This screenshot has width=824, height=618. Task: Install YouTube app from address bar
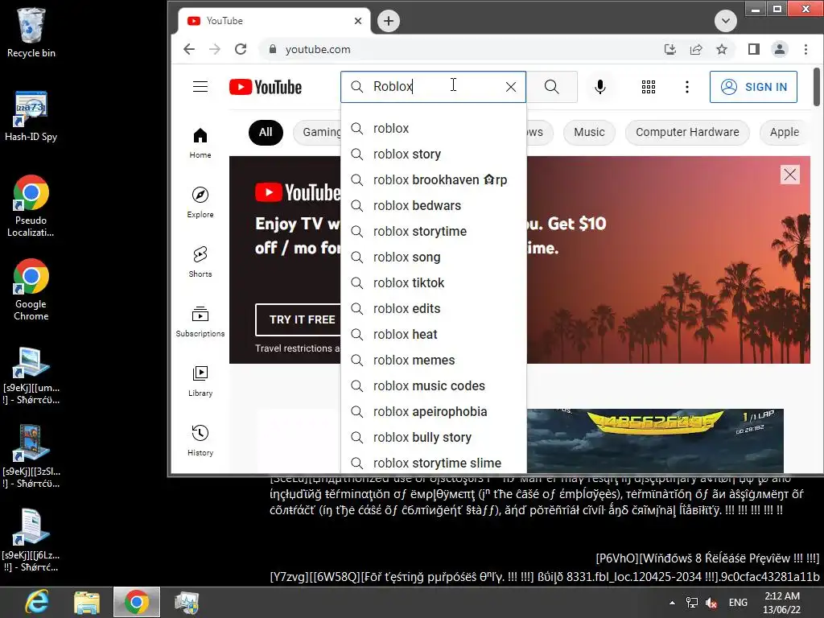pyautogui.click(x=670, y=49)
